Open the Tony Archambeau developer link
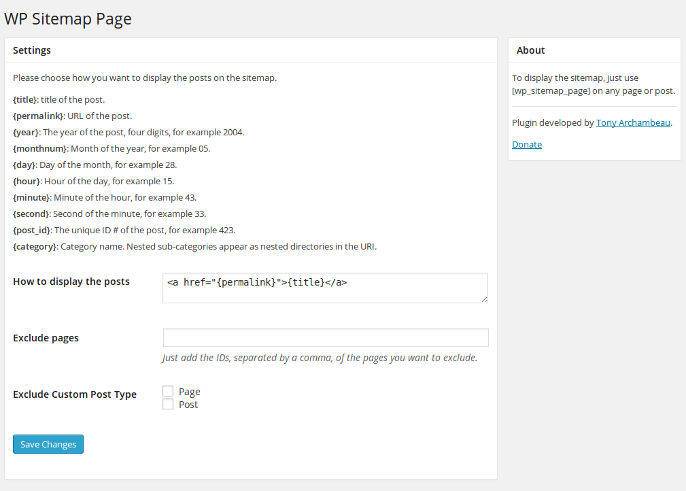The height and width of the screenshot is (491, 686). [633, 122]
